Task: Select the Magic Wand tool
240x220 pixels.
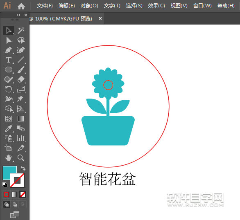Action: click(x=21, y=30)
